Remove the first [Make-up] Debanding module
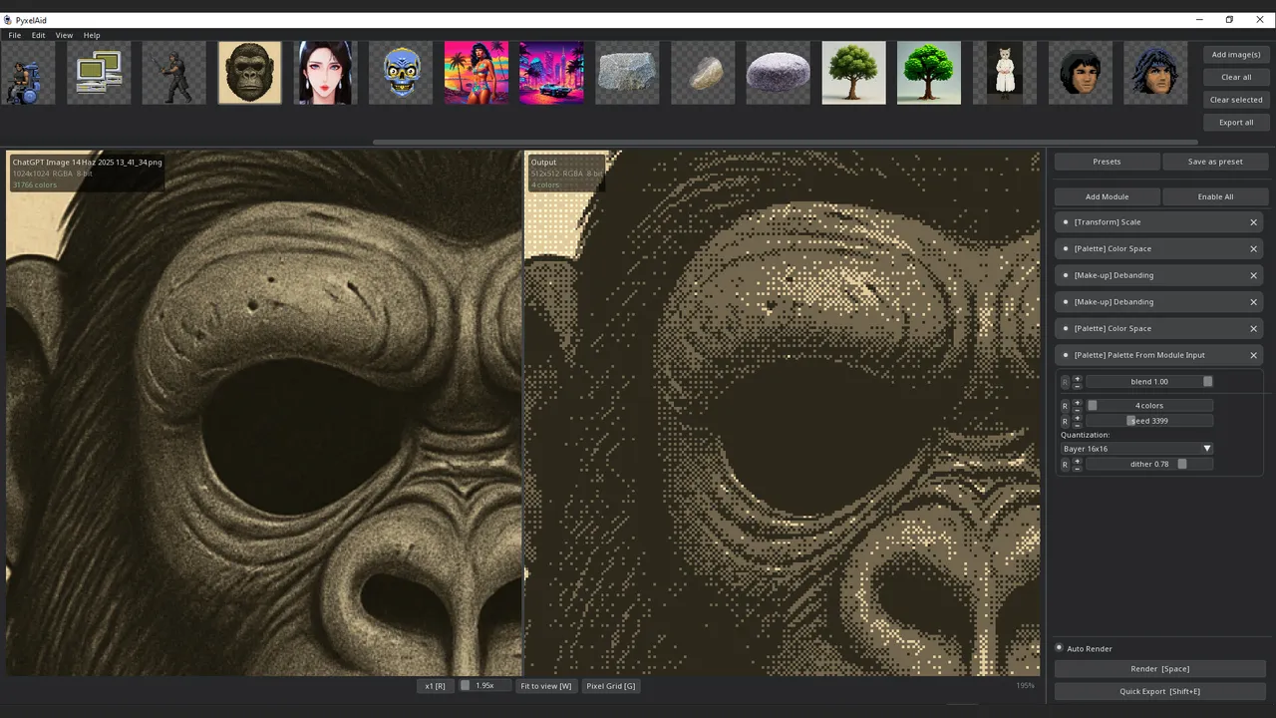1276x718 pixels. pos(1253,275)
